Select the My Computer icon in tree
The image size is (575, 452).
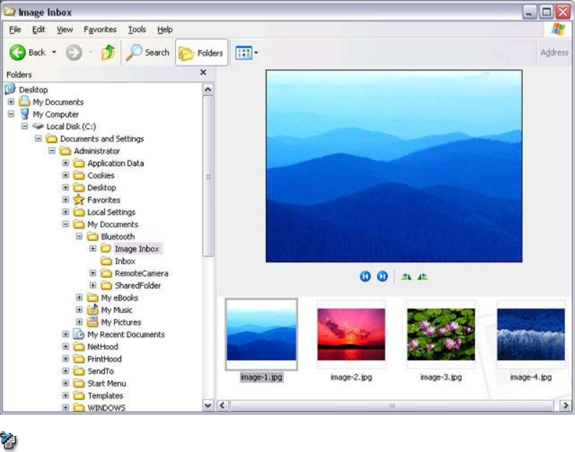pos(25,114)
